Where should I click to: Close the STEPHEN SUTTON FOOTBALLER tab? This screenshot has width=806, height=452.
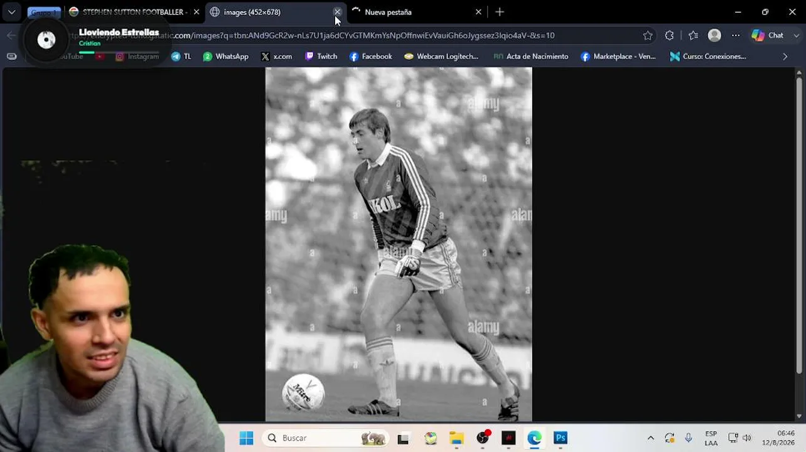[196, 12]
